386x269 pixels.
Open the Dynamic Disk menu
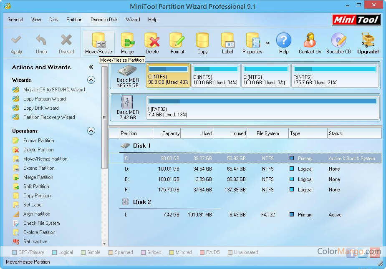point(104,20)
